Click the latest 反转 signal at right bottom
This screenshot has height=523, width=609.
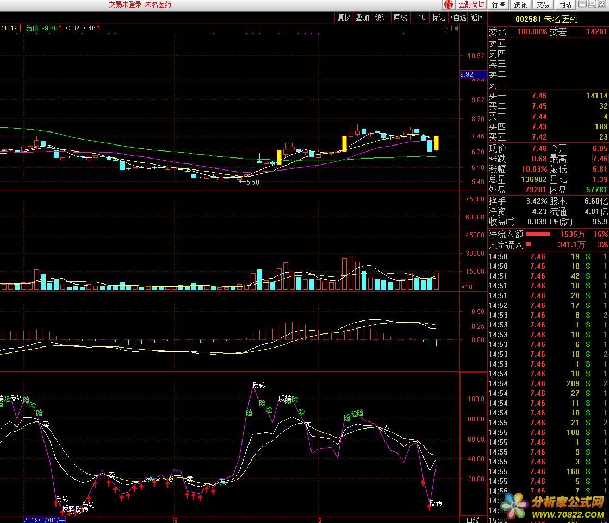coord(436,503)
